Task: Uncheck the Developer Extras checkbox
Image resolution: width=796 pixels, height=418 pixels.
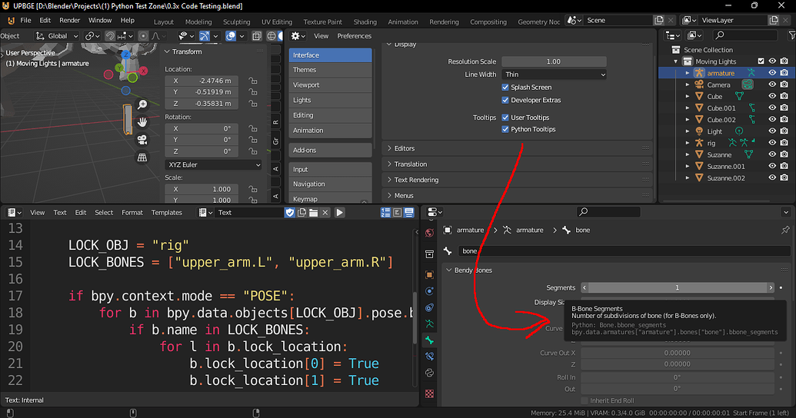Action: [x=505, y=100]
